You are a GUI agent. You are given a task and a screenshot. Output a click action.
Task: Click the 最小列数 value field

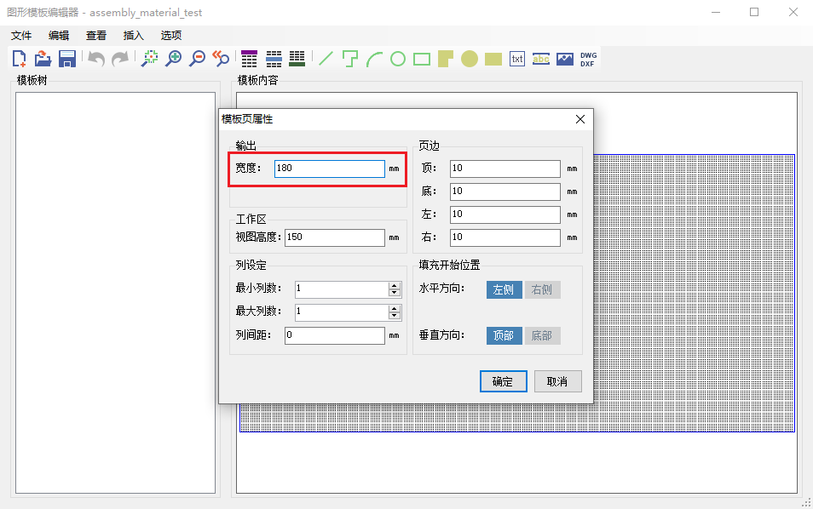point(341,289)
